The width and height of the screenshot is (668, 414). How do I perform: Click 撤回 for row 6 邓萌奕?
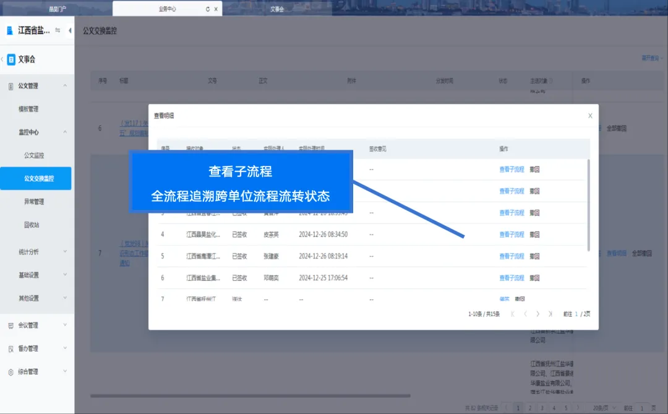[x=534, y=278]
